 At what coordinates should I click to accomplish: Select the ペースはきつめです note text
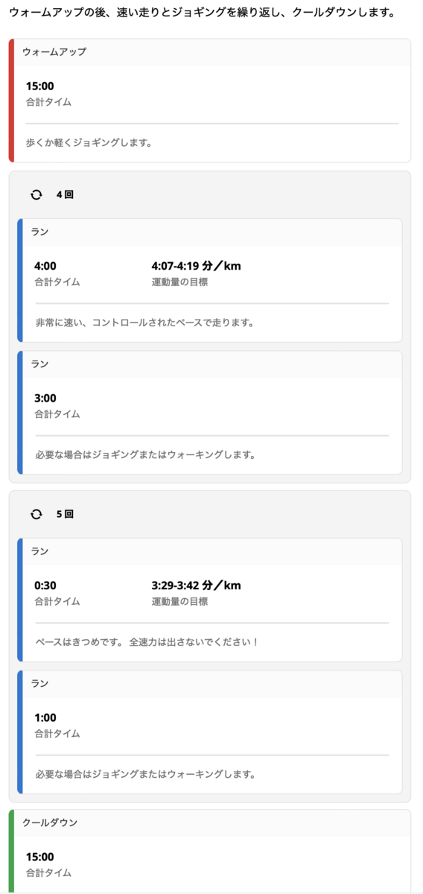point(147,641)
